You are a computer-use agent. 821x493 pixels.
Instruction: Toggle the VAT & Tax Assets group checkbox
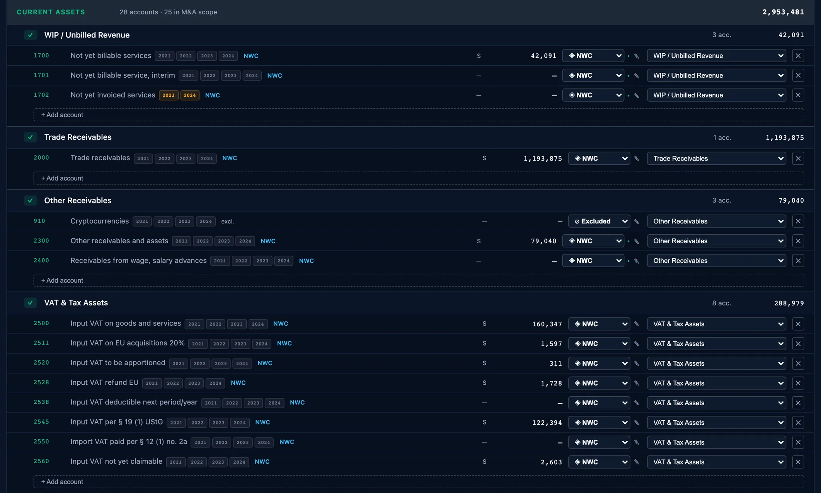30,303
